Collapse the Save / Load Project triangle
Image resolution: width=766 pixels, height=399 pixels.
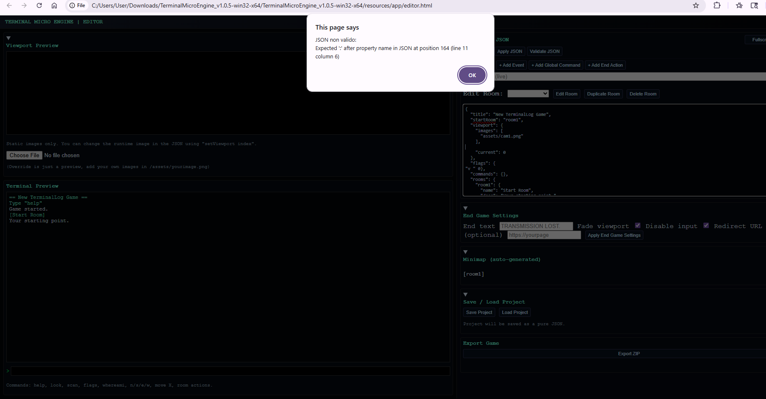pyautogui.click(x=465, y=294)
